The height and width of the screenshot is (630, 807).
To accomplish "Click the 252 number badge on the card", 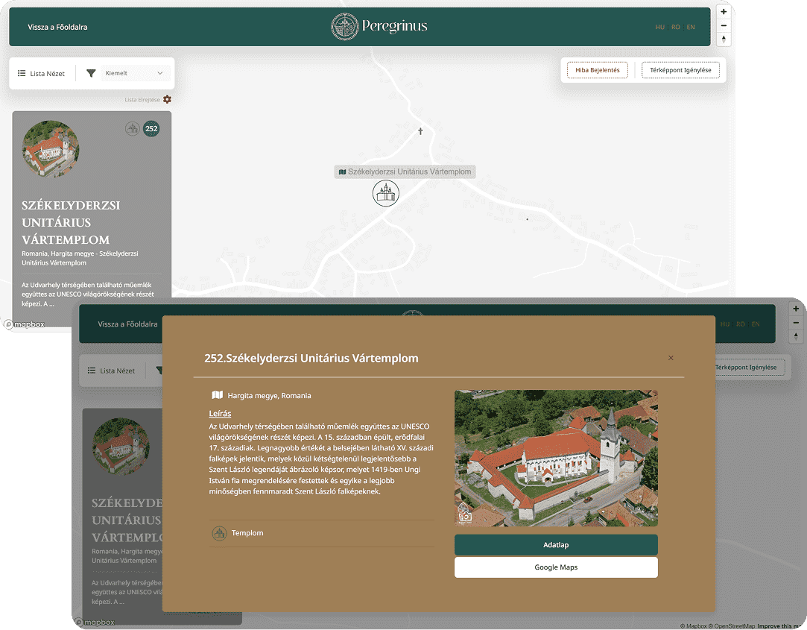I will [x=151, y=129].
